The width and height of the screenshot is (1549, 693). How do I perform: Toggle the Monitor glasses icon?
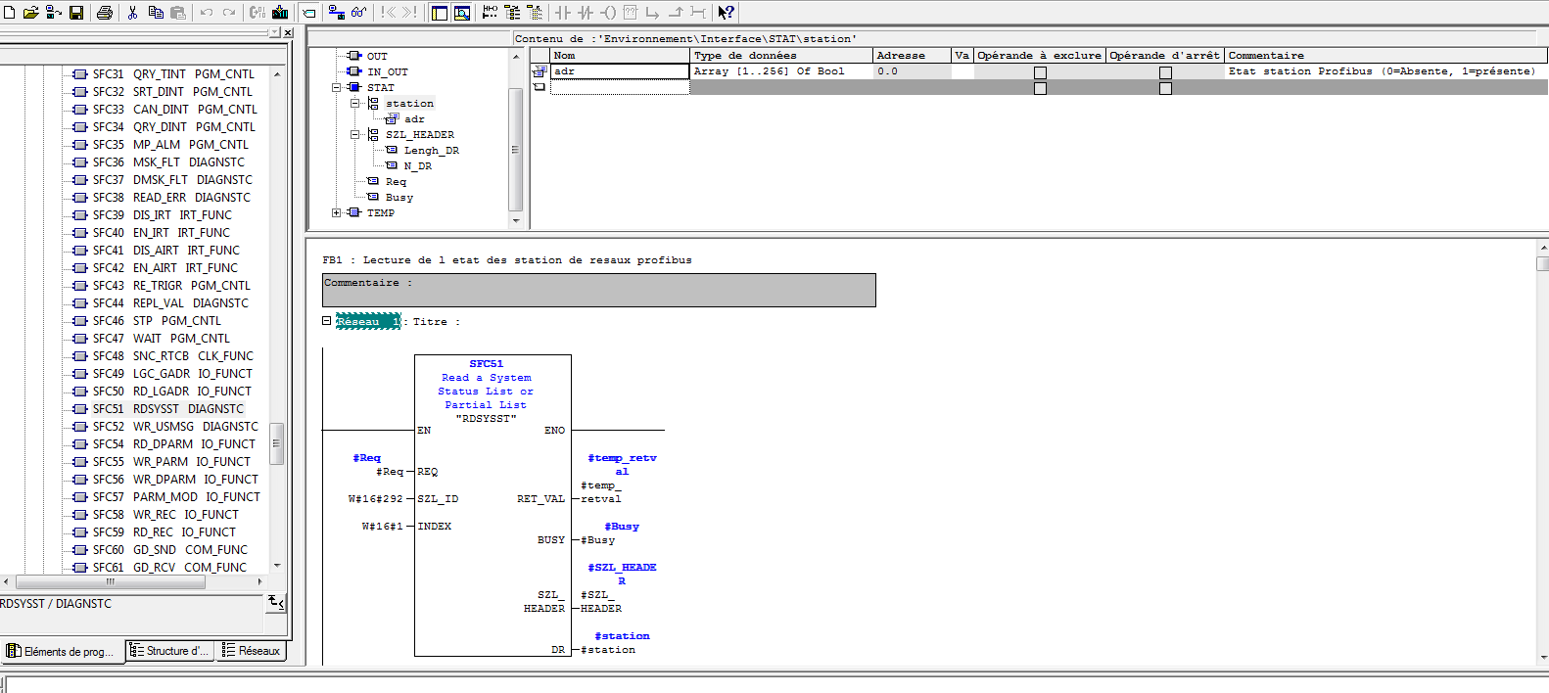(359, 13)
